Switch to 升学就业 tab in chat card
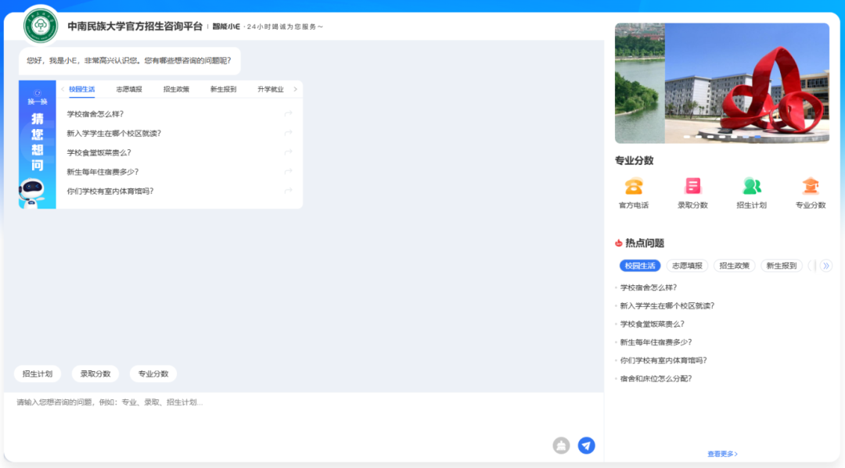 click(x=271, y=89)
